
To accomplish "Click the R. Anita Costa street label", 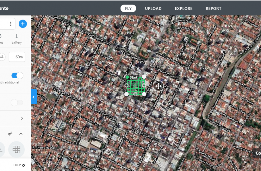I will (x=186, y=30).
